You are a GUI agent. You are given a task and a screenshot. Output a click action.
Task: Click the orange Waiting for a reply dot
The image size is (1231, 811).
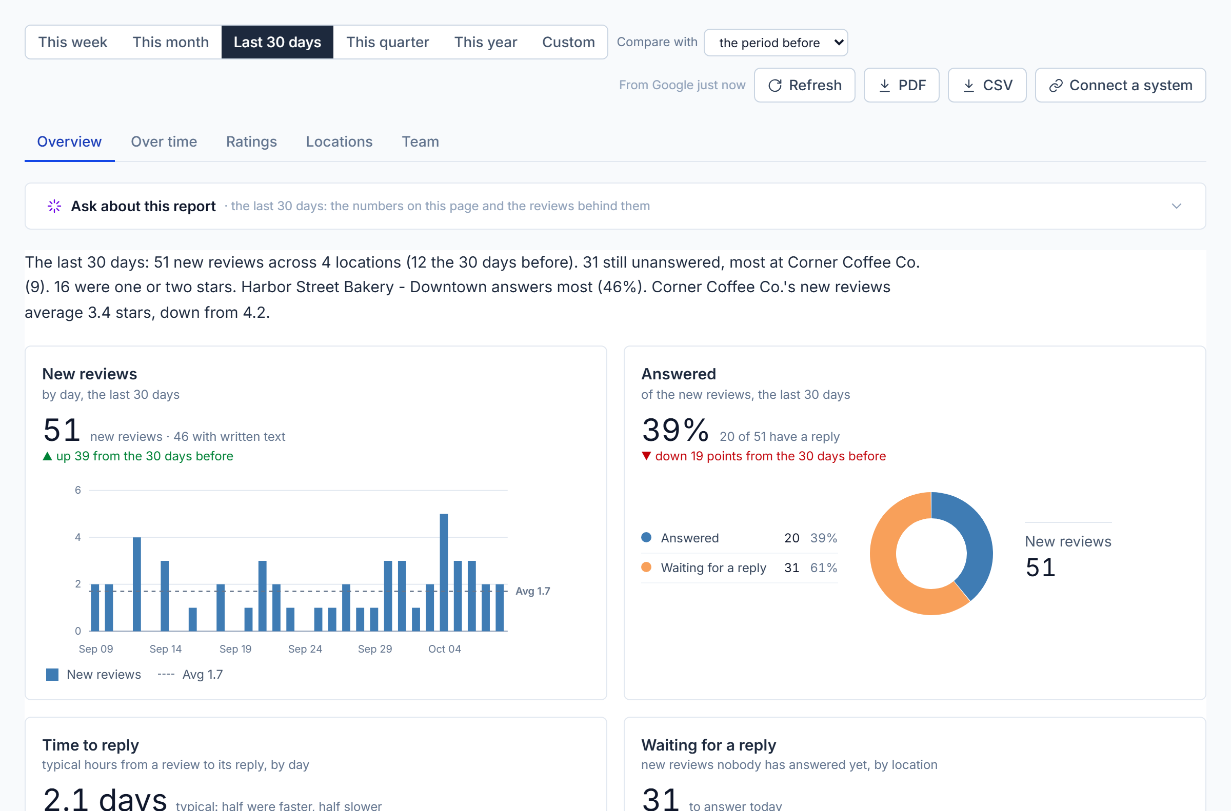click(x=646, y=567)
